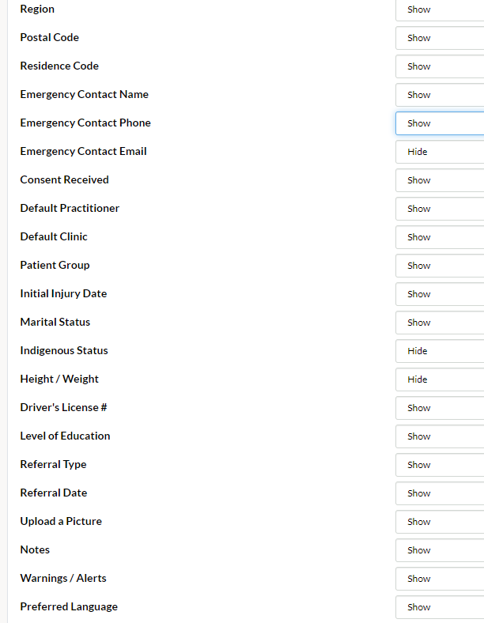This screenshot has height=623, width=484.
Task: Open Driver's License # dropdown
Action: click(440, 408)
